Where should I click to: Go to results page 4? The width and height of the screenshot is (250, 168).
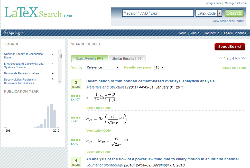tap(233, 58)
